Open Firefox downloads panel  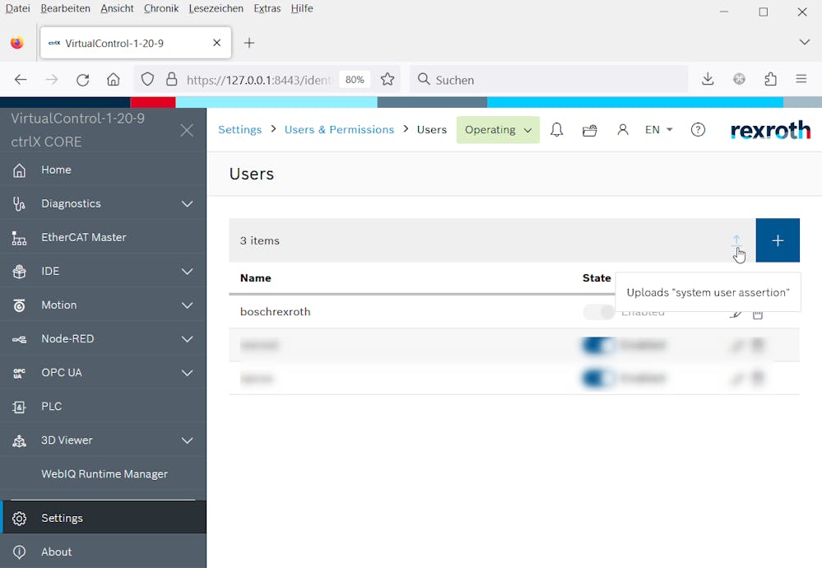coord(708,79)
